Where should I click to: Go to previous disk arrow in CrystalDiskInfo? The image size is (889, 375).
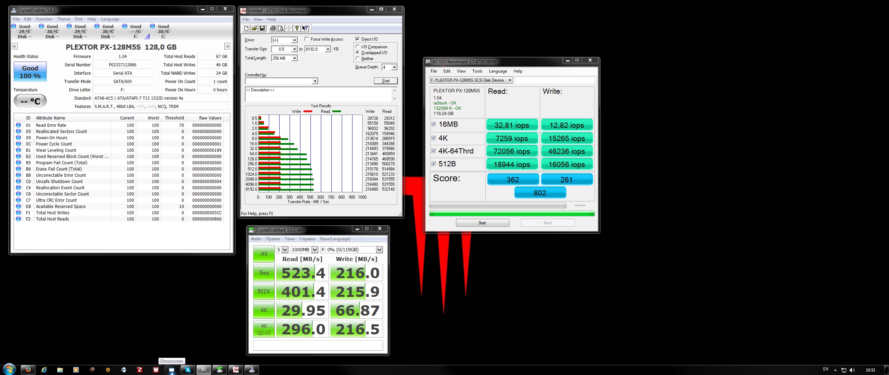pos(15,46)
